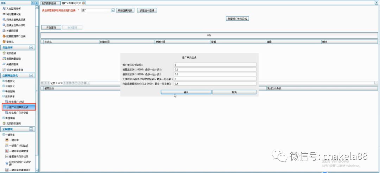
Task: Open 推广计划单元公式 in sidebar tree
Action: (x=19, y=107)
